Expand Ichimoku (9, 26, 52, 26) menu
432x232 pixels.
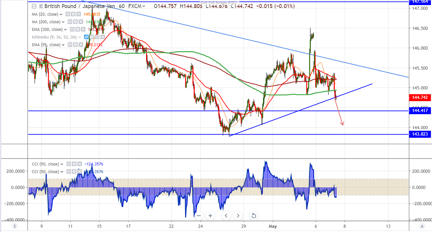79,37
